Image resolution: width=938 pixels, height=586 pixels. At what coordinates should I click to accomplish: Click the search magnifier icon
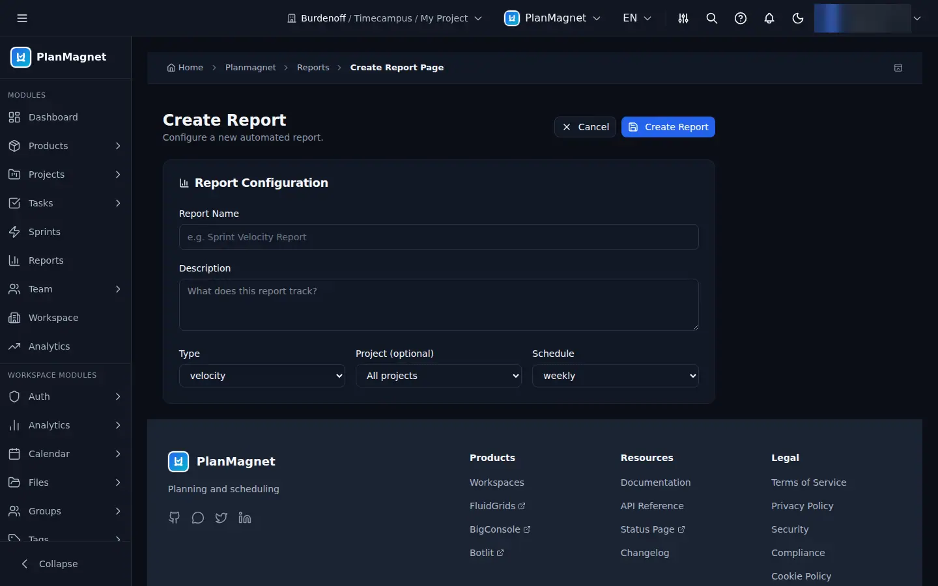point(712,18)
